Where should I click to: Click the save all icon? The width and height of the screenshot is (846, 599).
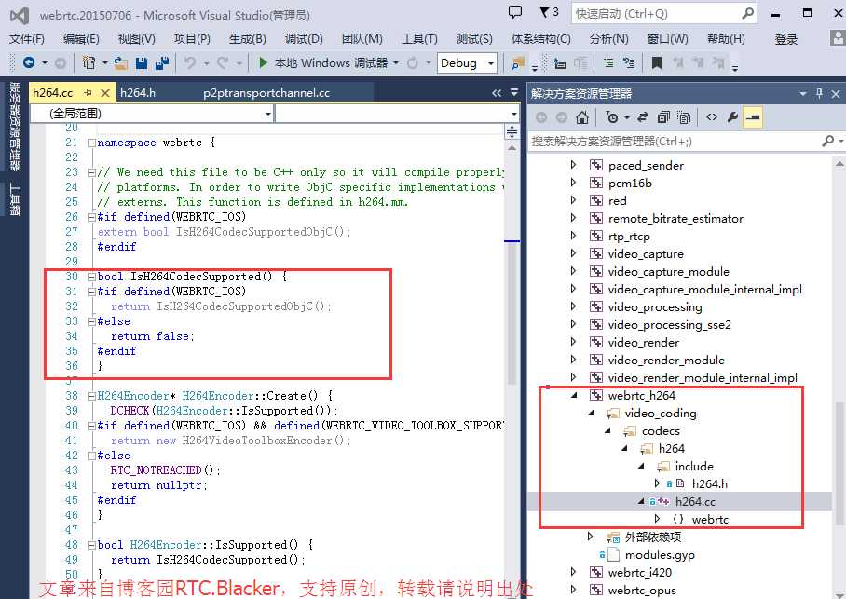click(162, 63)
